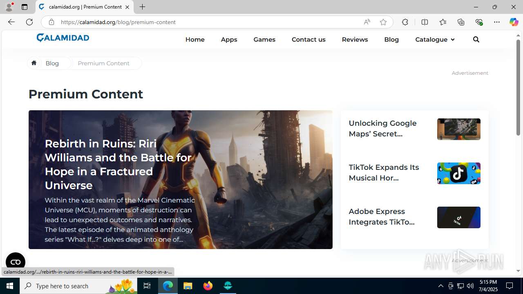The width and height of the screenshot is (523, 294).
Task: Open File Explorer from taskbar
Action: coord(188,286)
